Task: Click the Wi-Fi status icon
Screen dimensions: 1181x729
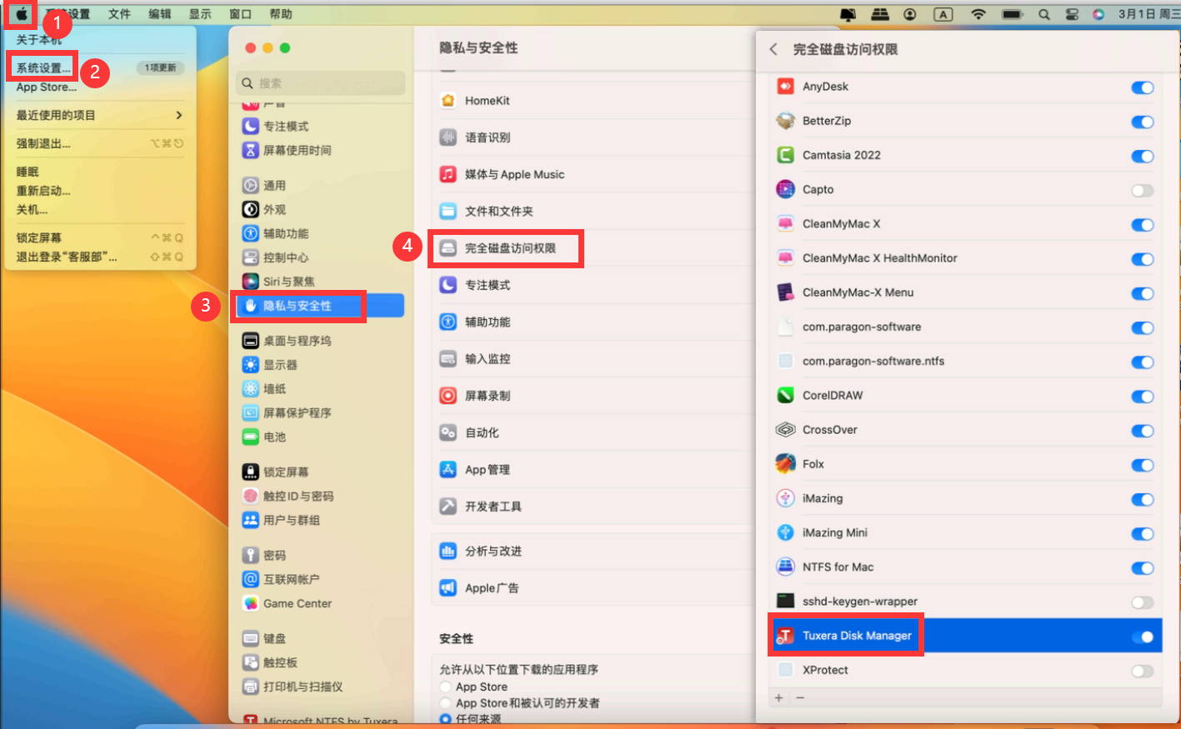Action: point(978,14)
